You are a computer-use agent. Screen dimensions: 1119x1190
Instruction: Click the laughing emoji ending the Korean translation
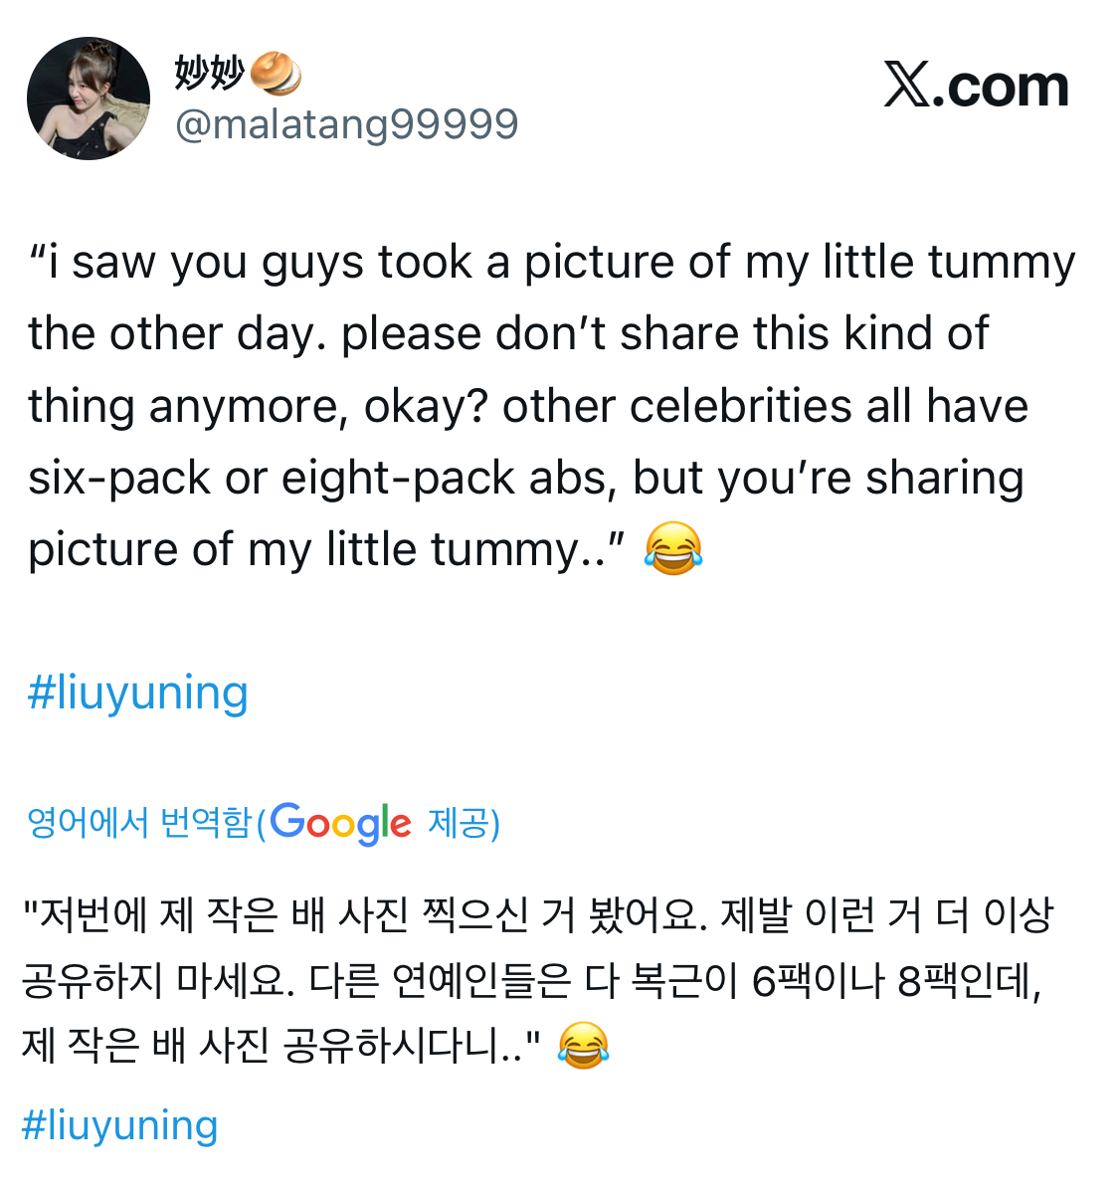tap(583, 1046)
